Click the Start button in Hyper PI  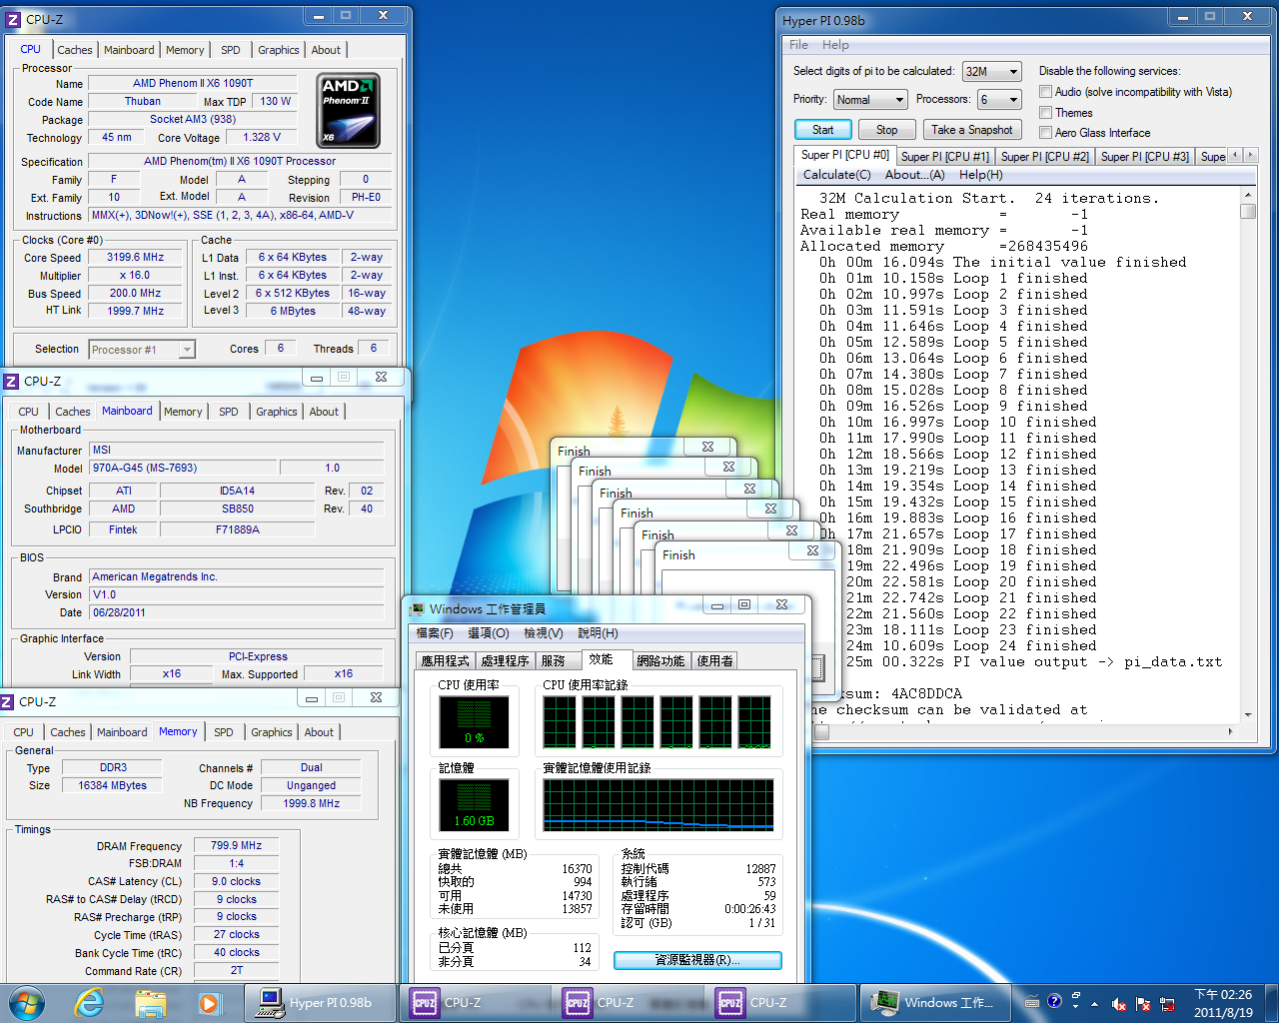(x=823, y=129)
